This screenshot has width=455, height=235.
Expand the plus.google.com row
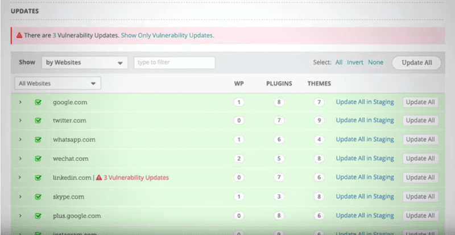click(20, 216)
